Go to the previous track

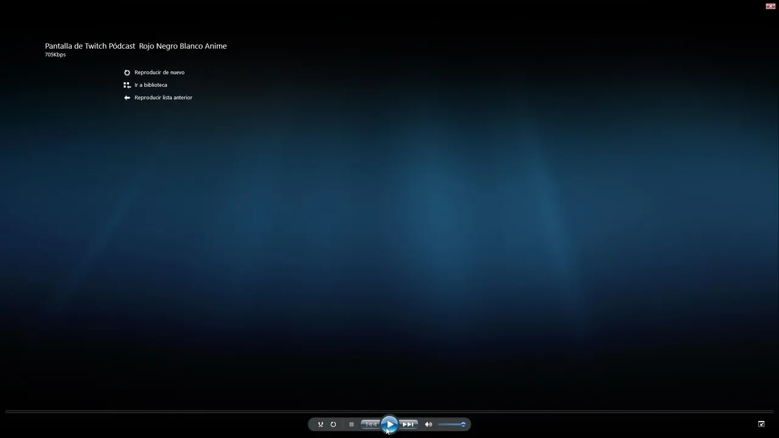coord(371,425)
